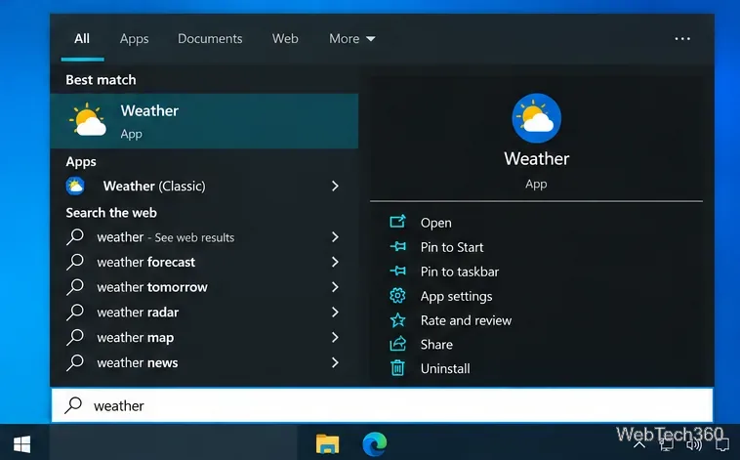Click the Rate and review star icon

click(397, 320)
